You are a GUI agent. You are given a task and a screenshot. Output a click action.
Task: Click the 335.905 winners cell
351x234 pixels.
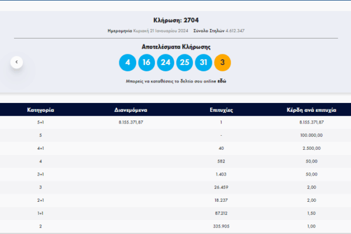pos(222,225)
